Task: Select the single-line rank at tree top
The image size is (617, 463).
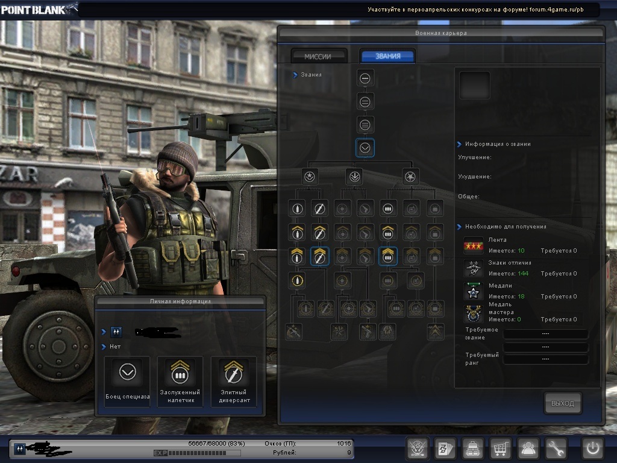Action: click(x=365, y=78)
